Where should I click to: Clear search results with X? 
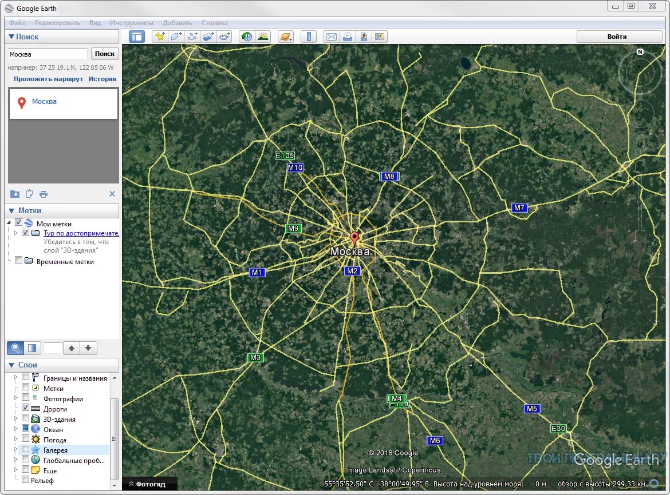click(112, 194)
